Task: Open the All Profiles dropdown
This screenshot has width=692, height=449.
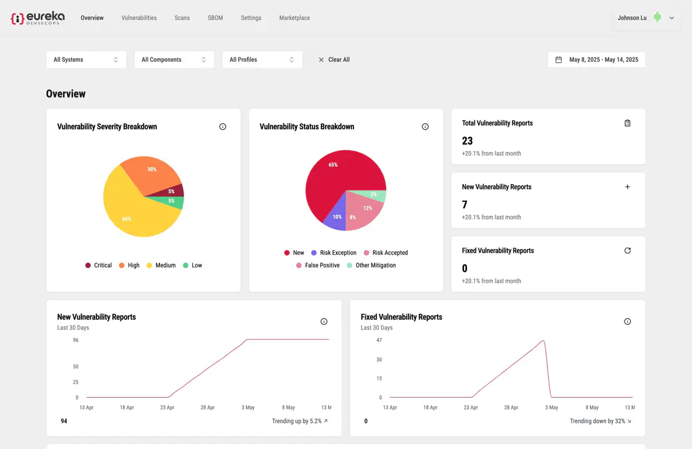Action: pyautogui.click(x=262, y=60)
